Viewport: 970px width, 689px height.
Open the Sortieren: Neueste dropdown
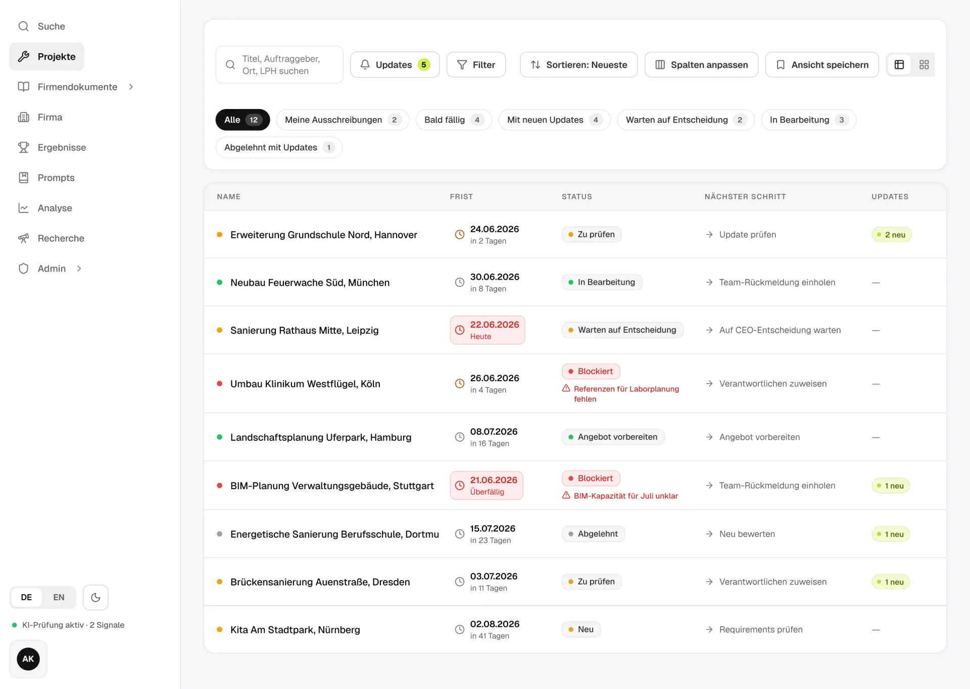coord(578,65)
